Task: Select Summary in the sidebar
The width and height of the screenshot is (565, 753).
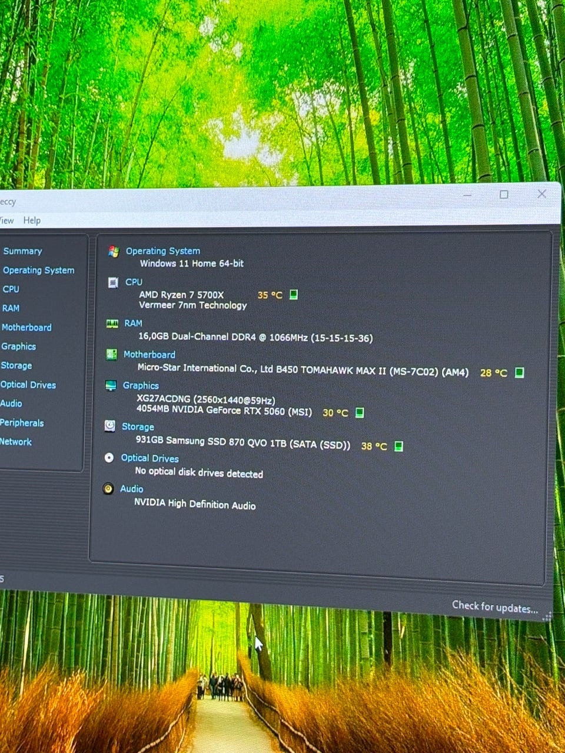Action: [22, 251]
